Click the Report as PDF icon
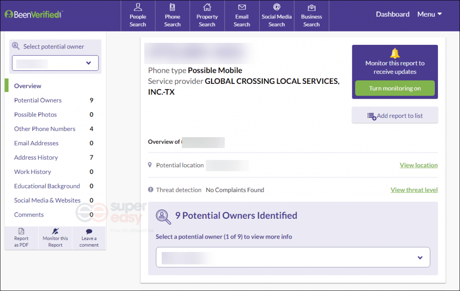Screen dimensions: 460x291 [x=22, y=231]
